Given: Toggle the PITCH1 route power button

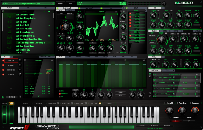Looking at the screenshot, I should point(130,17).
